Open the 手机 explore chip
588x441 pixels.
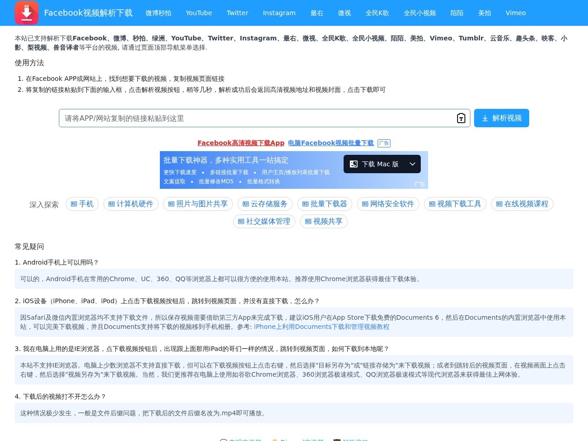[x=82, y=204]
